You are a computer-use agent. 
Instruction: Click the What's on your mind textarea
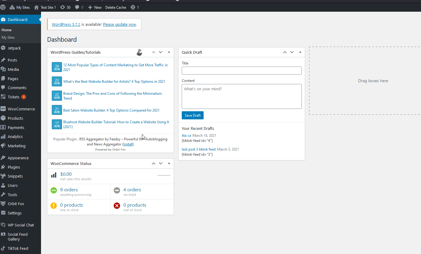[242, 96]
